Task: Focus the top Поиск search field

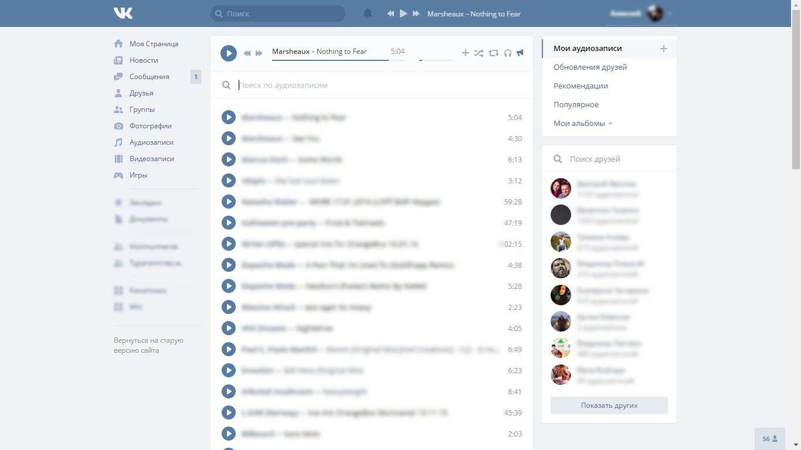Action: (278, 13)
